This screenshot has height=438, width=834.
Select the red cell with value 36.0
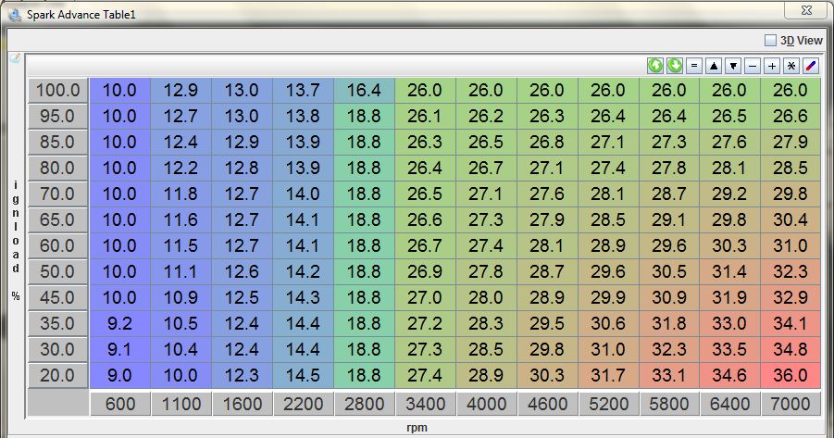coord(790,375)
